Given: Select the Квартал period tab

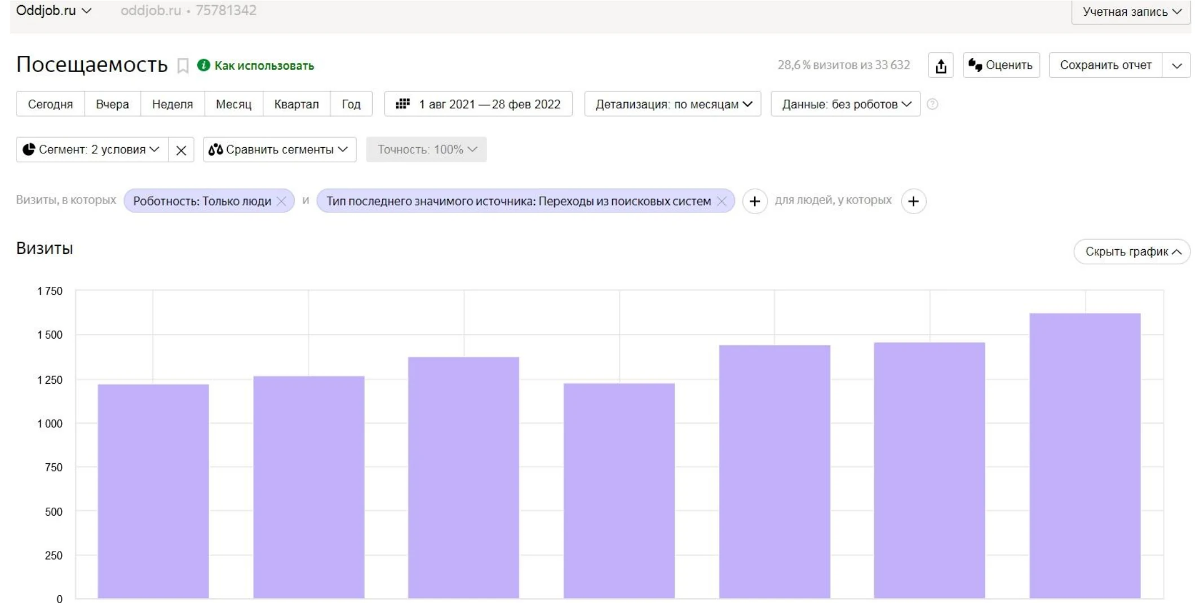Looking at the screenshot, I should [296, 104].
